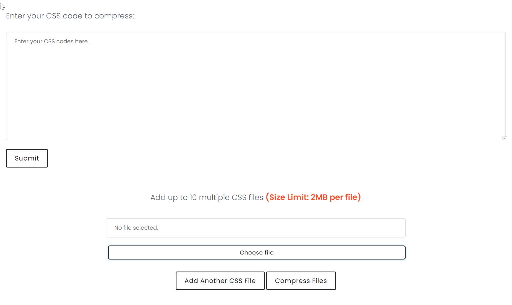The height and width of the screenshot is (305, 512).
Task: Click Submit to compress the entered CSS
Action: click(27, 158)
